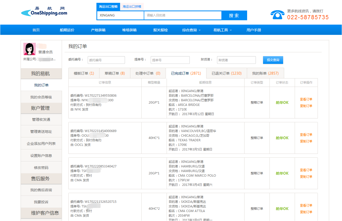Switch to the 我的账单 tab
Viewport: 342px width, 221px height.
click(265, 73)
